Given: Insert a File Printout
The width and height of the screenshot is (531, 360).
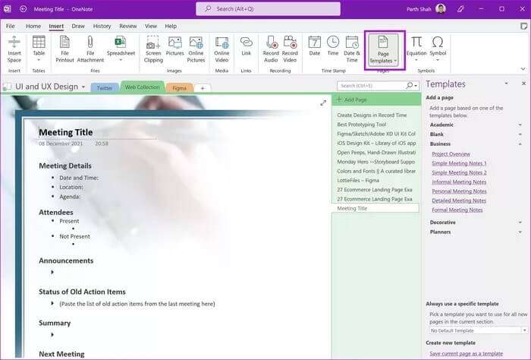Looking at the screenshot, I should coord(64,49).
